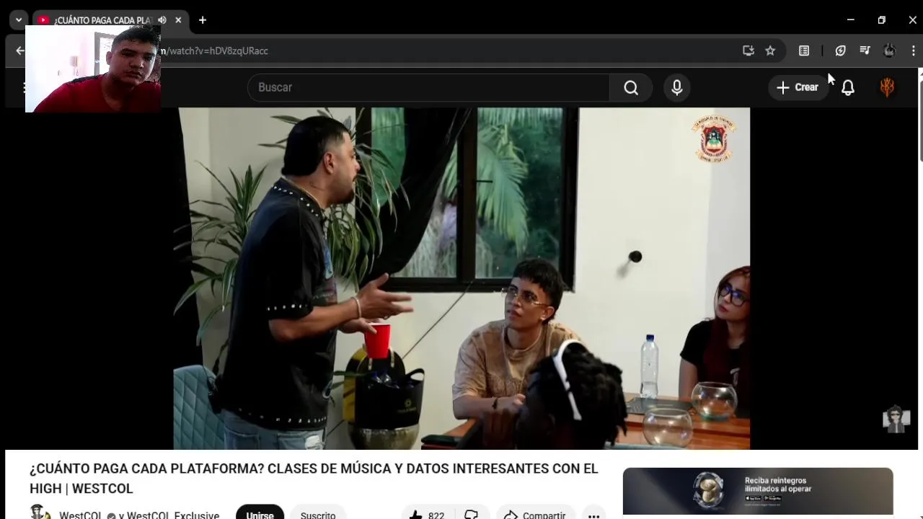Like the video with 822 likes
923x519 pixels.
pos(427,513)
